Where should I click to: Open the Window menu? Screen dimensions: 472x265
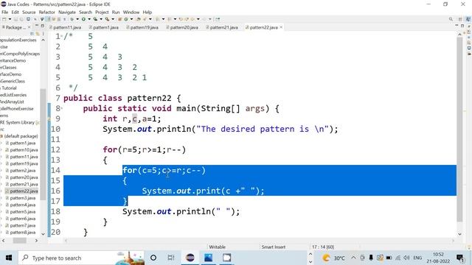[x=131, y=12]
